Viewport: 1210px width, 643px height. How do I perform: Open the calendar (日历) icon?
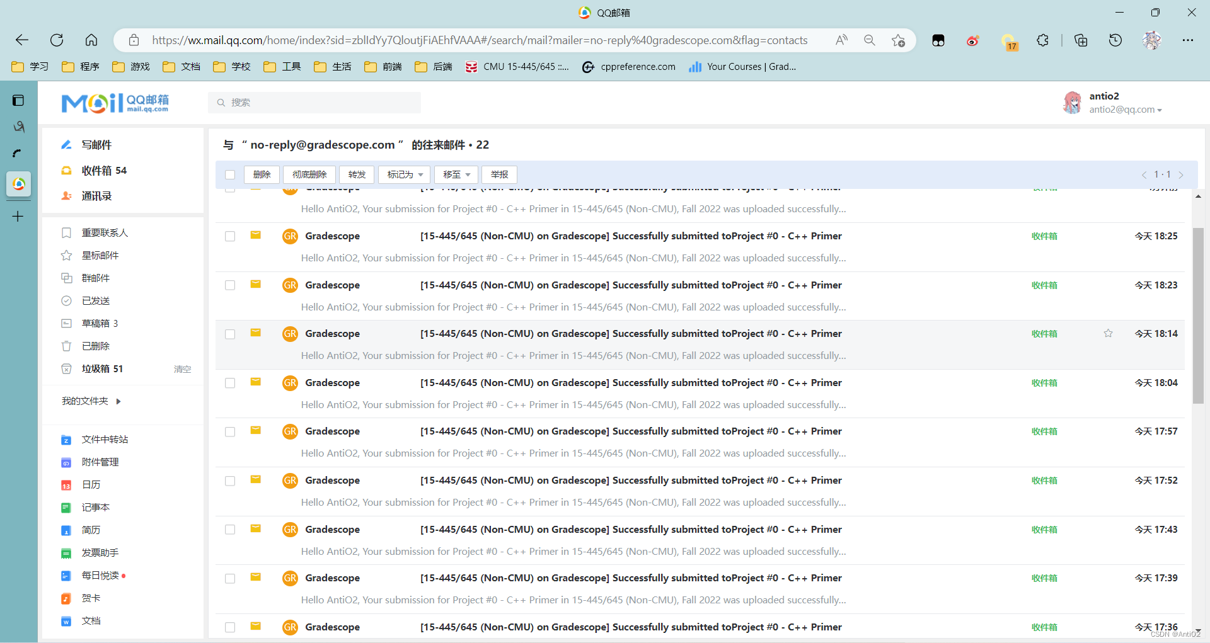click(x=66, y=485)
